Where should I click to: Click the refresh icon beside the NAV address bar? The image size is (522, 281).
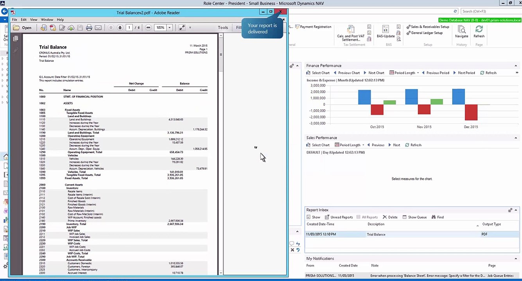pos(455,11)
